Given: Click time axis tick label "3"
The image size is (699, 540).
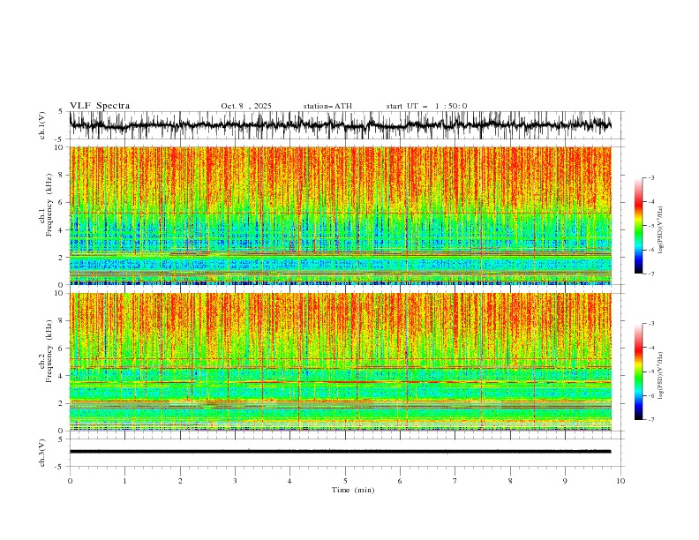Looking at the screenshot, I should tap(235, 481).
